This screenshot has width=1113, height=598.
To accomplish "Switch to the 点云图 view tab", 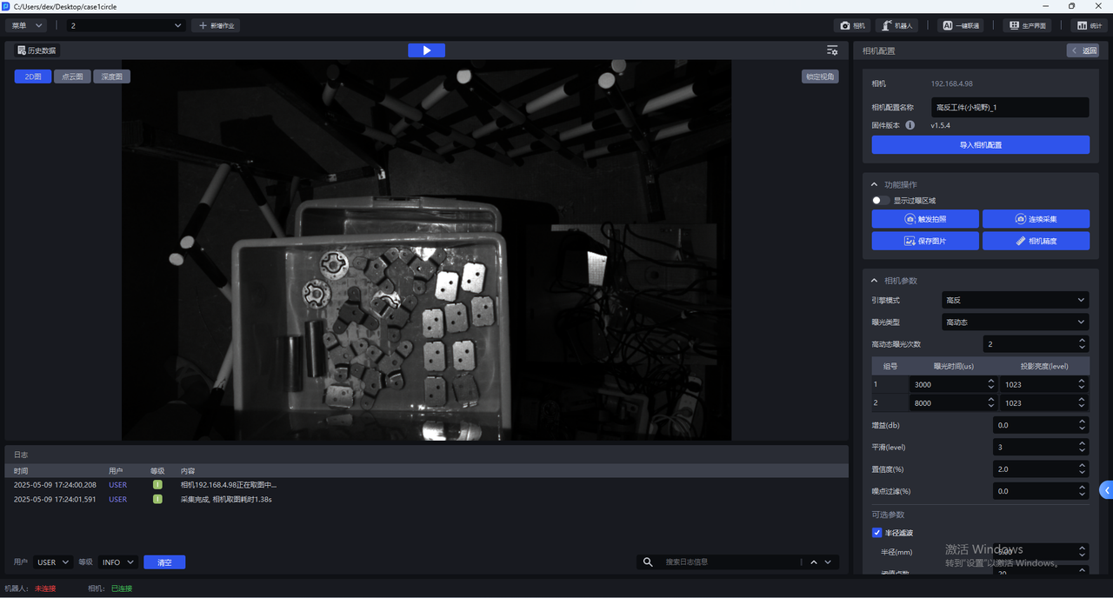I will pos(72,76).
